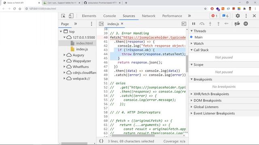
Task: Open the DevTools three-dot customize menu
Action: pos(246,16)
